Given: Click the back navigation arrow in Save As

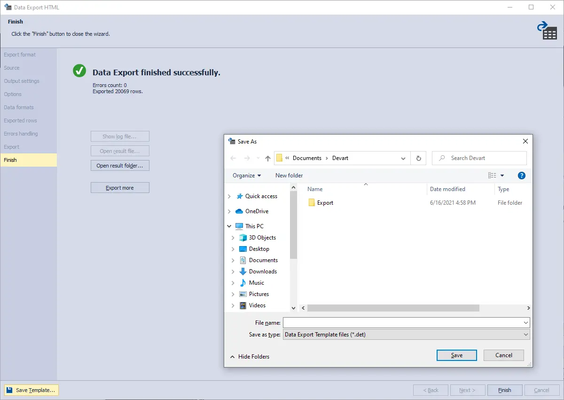Looking at the screenshot, I should [233, 158].
